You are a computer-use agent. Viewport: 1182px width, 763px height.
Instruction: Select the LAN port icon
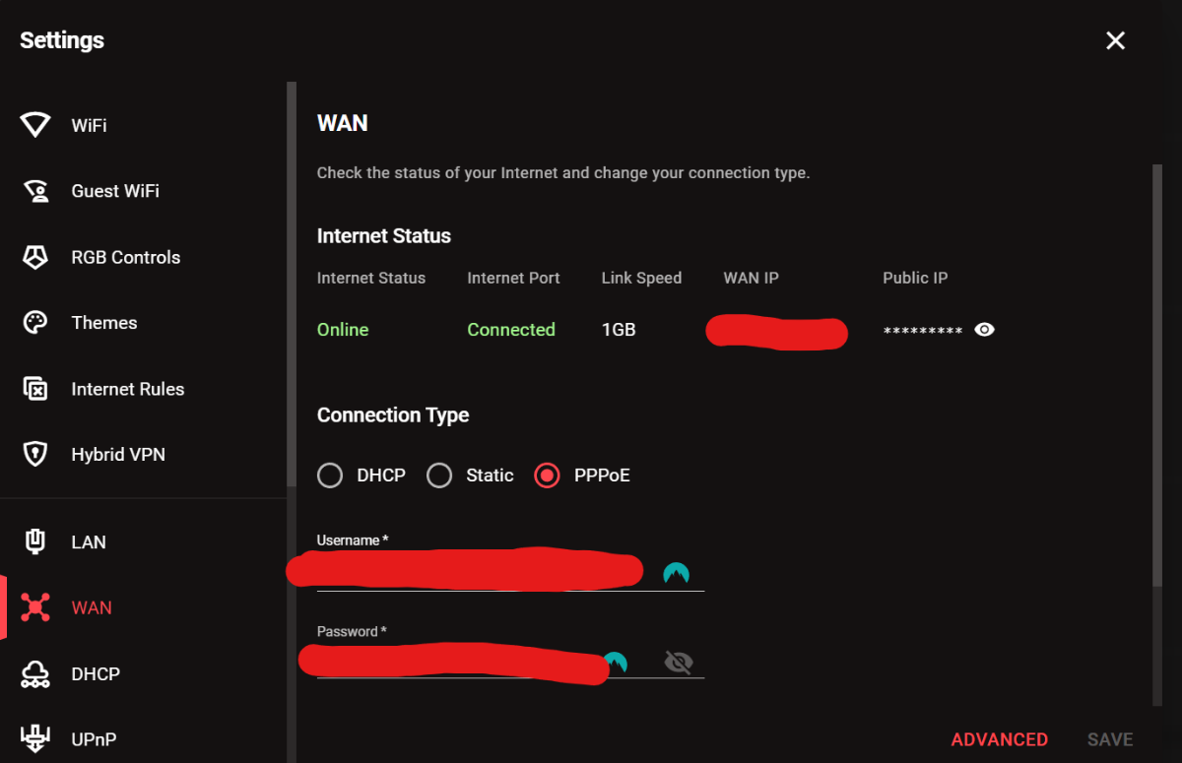point(35,541)
